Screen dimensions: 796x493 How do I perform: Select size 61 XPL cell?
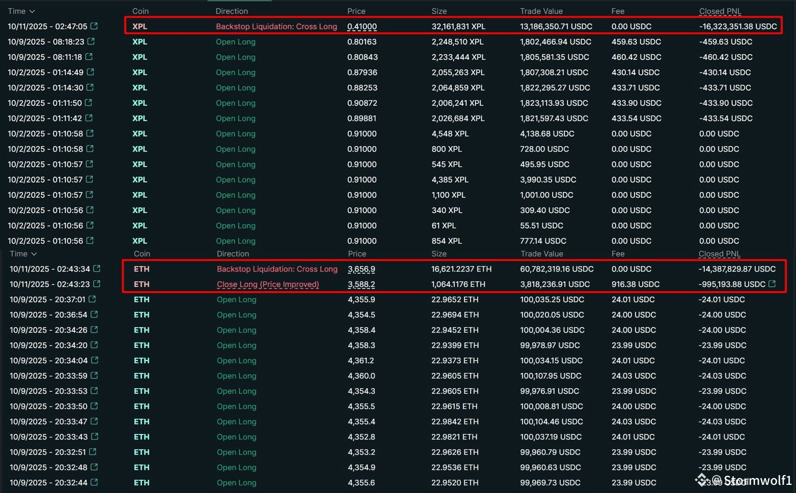point(444,225)
